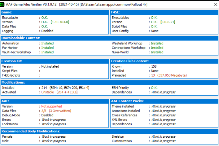The height and width of the screenshot is (146, 219).
Task: Click 'Not installed' Creation Kit version value
Action: tap(50, 66)
